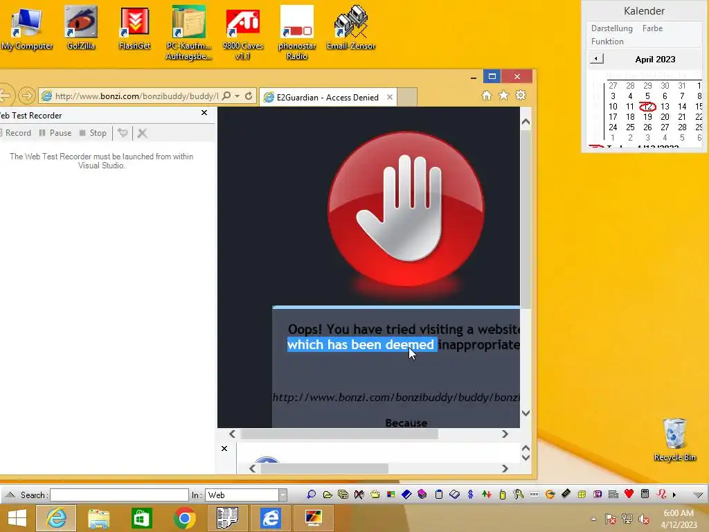Click the calculator icon on the search toolbar
This screenshot has height=532, width=709.
(645, 494)
